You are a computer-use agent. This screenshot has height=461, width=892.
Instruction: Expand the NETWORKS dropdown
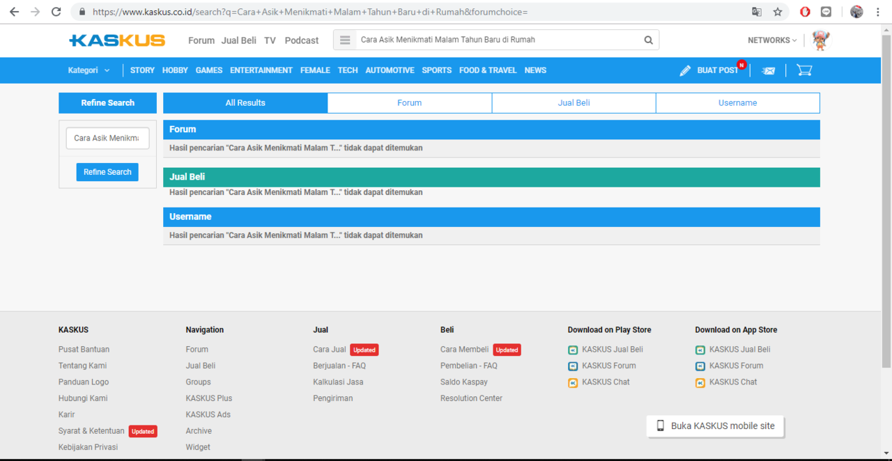[x=772, y=40]
